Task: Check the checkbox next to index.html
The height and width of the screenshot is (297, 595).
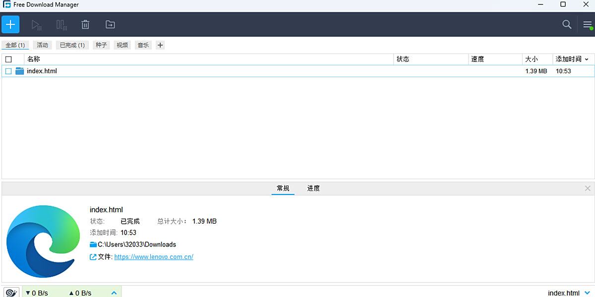Action: [8, 71]
